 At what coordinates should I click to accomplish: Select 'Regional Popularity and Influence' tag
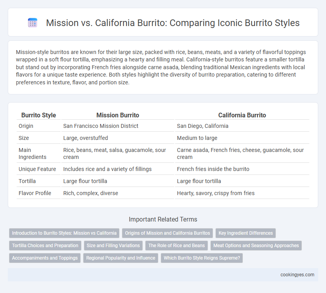point(121,258)
